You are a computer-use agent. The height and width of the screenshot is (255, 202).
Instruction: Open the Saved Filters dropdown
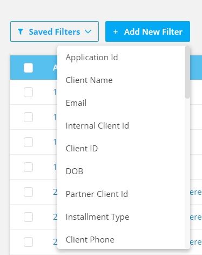[x=55, y=31]
